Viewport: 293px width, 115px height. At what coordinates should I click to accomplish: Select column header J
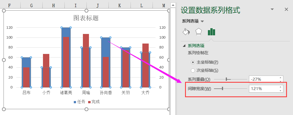(x=97, y=5)
